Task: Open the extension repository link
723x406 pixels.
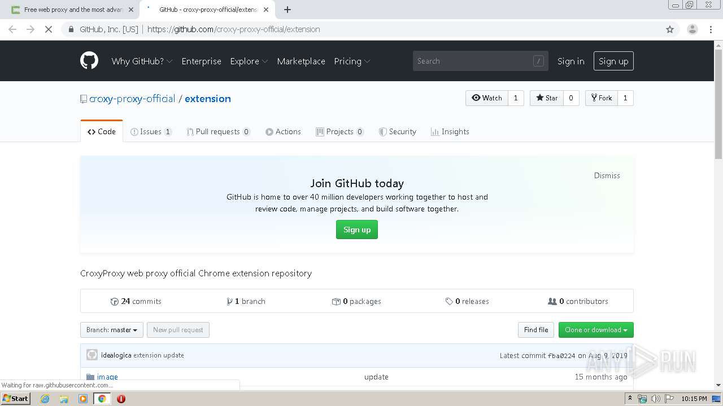Action: coord(208,99)
